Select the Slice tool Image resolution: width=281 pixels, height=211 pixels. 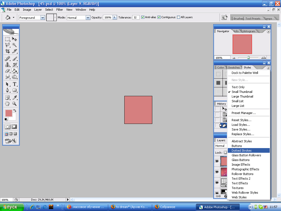pos(15,51)
